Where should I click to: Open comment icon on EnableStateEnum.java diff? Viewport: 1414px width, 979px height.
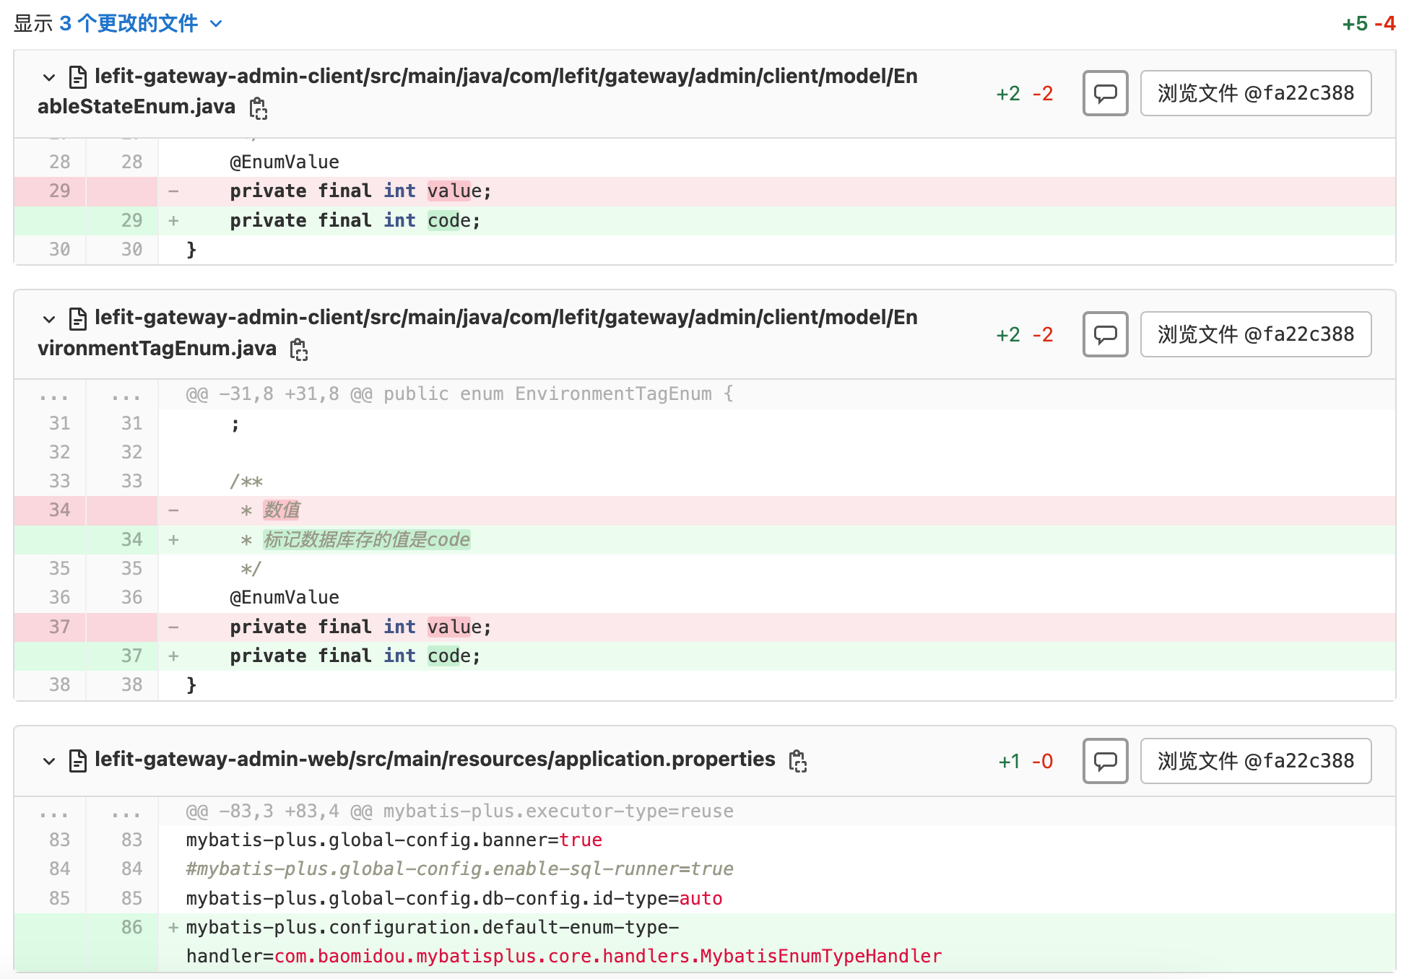[x=1105, y=93]
